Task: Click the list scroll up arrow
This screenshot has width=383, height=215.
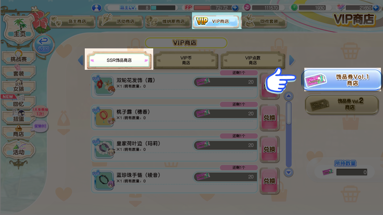Action: 289,96
